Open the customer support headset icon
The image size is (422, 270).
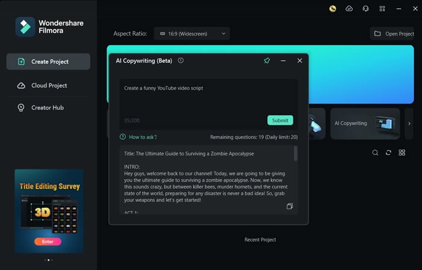(x=365, y=9)
